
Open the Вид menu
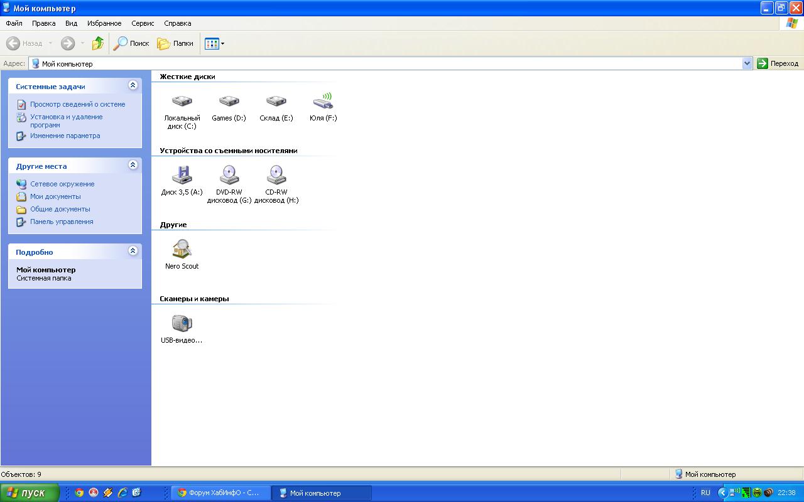[x=71, y=23]
